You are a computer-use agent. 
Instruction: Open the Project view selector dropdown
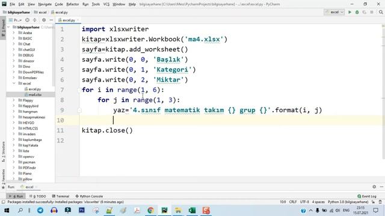15,20
